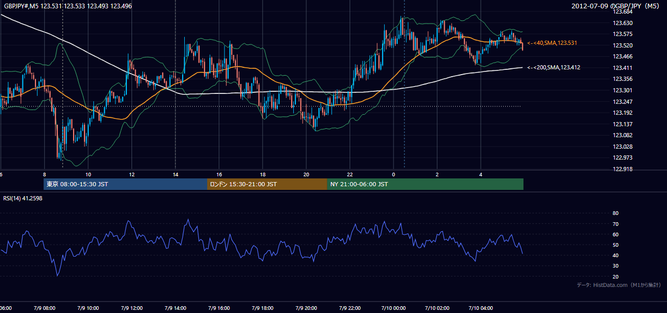Click the 2012-07-09 GBP/JPY (M5) title
Viewport: 667px width, 313px height.
pos(616,6)
